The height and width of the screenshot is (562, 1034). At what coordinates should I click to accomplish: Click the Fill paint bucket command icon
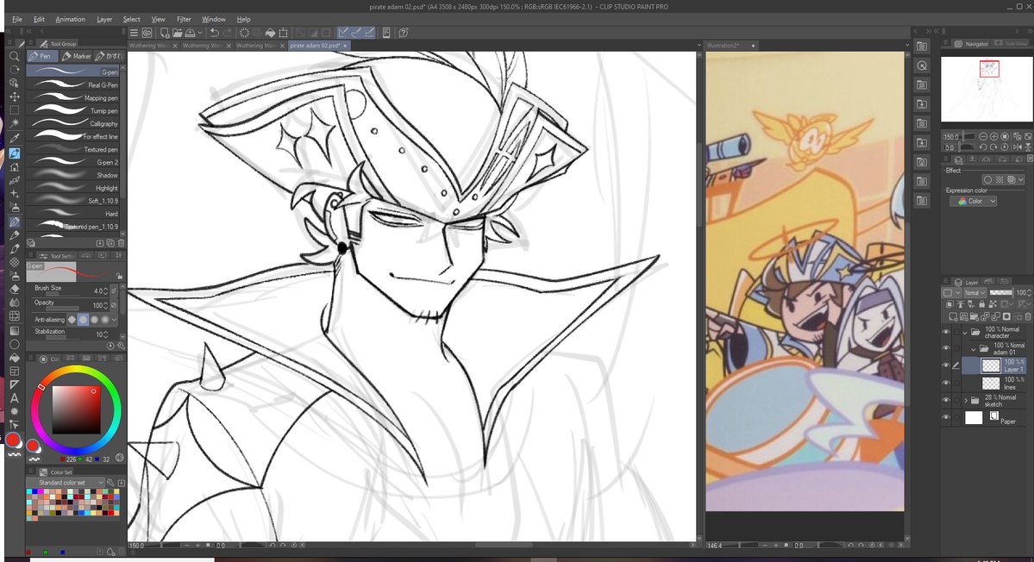[x=271, y=32]
